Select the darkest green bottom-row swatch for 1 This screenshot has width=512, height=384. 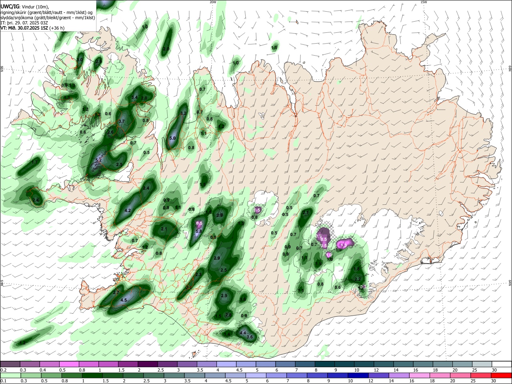point(92,375)
